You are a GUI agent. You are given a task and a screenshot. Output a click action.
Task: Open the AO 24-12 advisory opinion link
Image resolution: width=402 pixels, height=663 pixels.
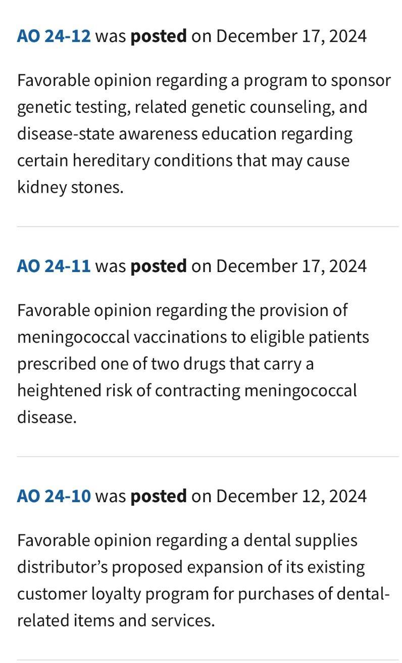[54, 36]
